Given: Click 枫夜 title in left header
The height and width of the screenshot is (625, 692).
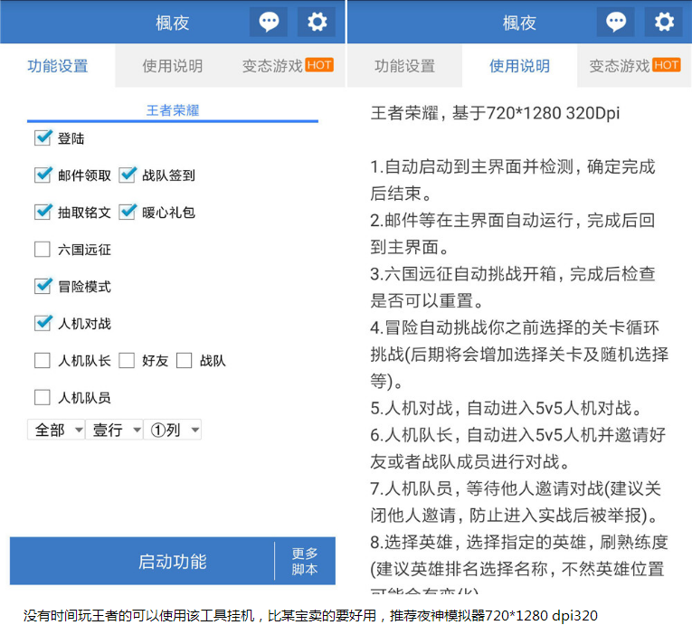Looking at the screenshot, I should pos(173,23).
